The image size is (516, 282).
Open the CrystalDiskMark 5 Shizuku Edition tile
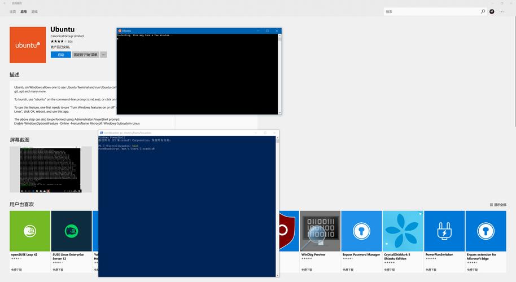[x=403, y=241]
